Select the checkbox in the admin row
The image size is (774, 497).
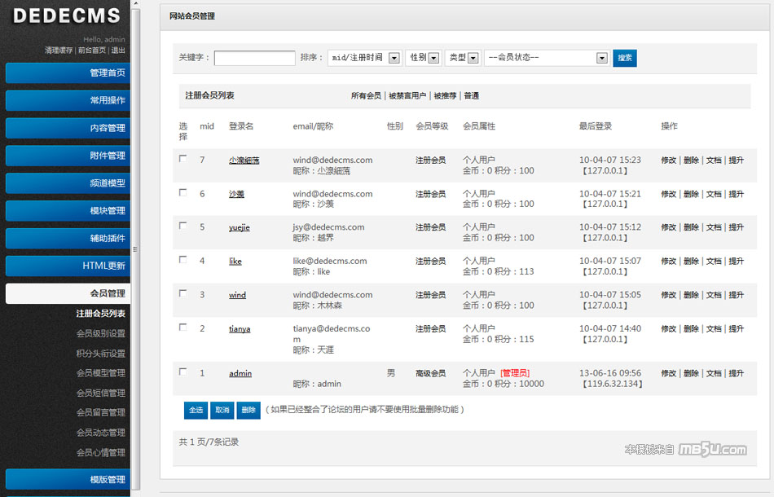183,372
